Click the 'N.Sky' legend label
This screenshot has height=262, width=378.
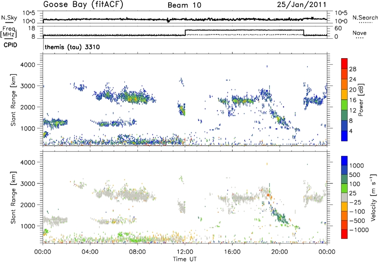[9, 17]
